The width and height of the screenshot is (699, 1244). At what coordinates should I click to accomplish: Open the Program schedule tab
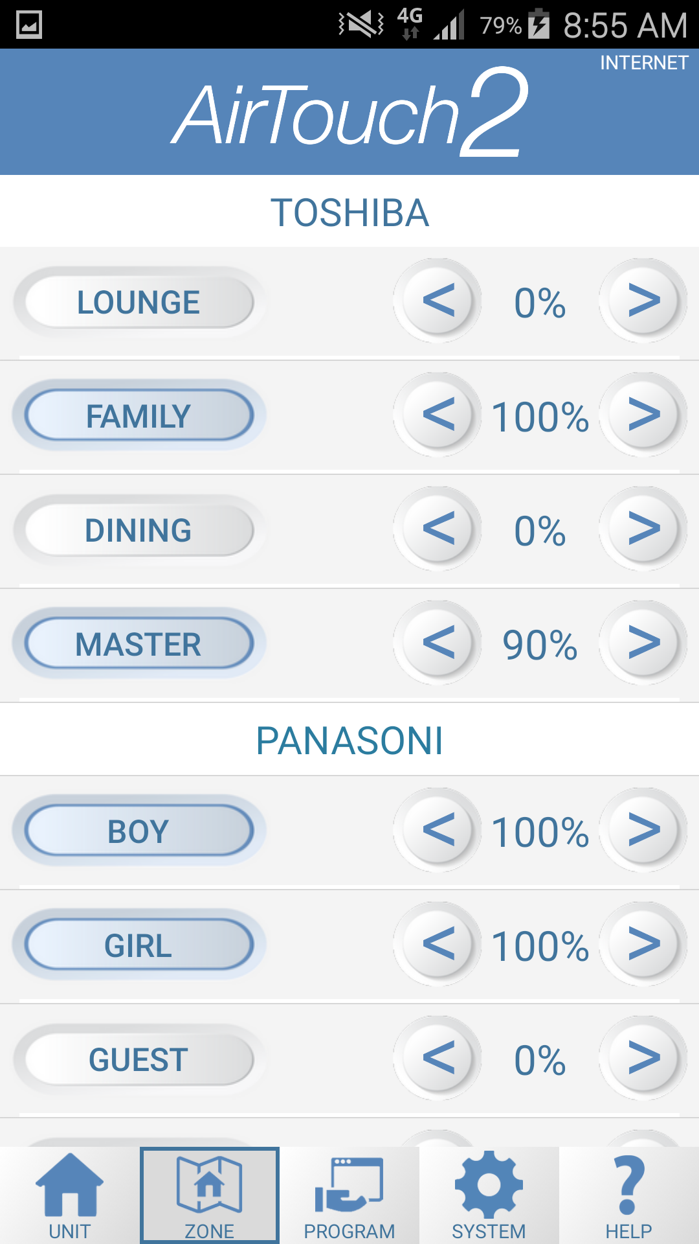tap(349, 1196)
